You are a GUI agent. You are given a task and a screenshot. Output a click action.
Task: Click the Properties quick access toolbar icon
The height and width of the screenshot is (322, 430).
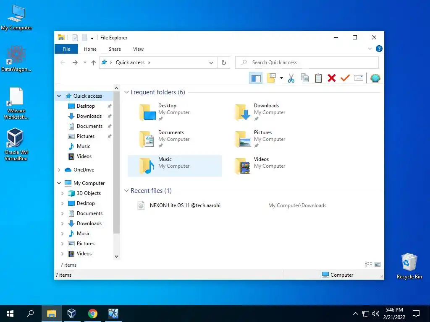[75, 38]
